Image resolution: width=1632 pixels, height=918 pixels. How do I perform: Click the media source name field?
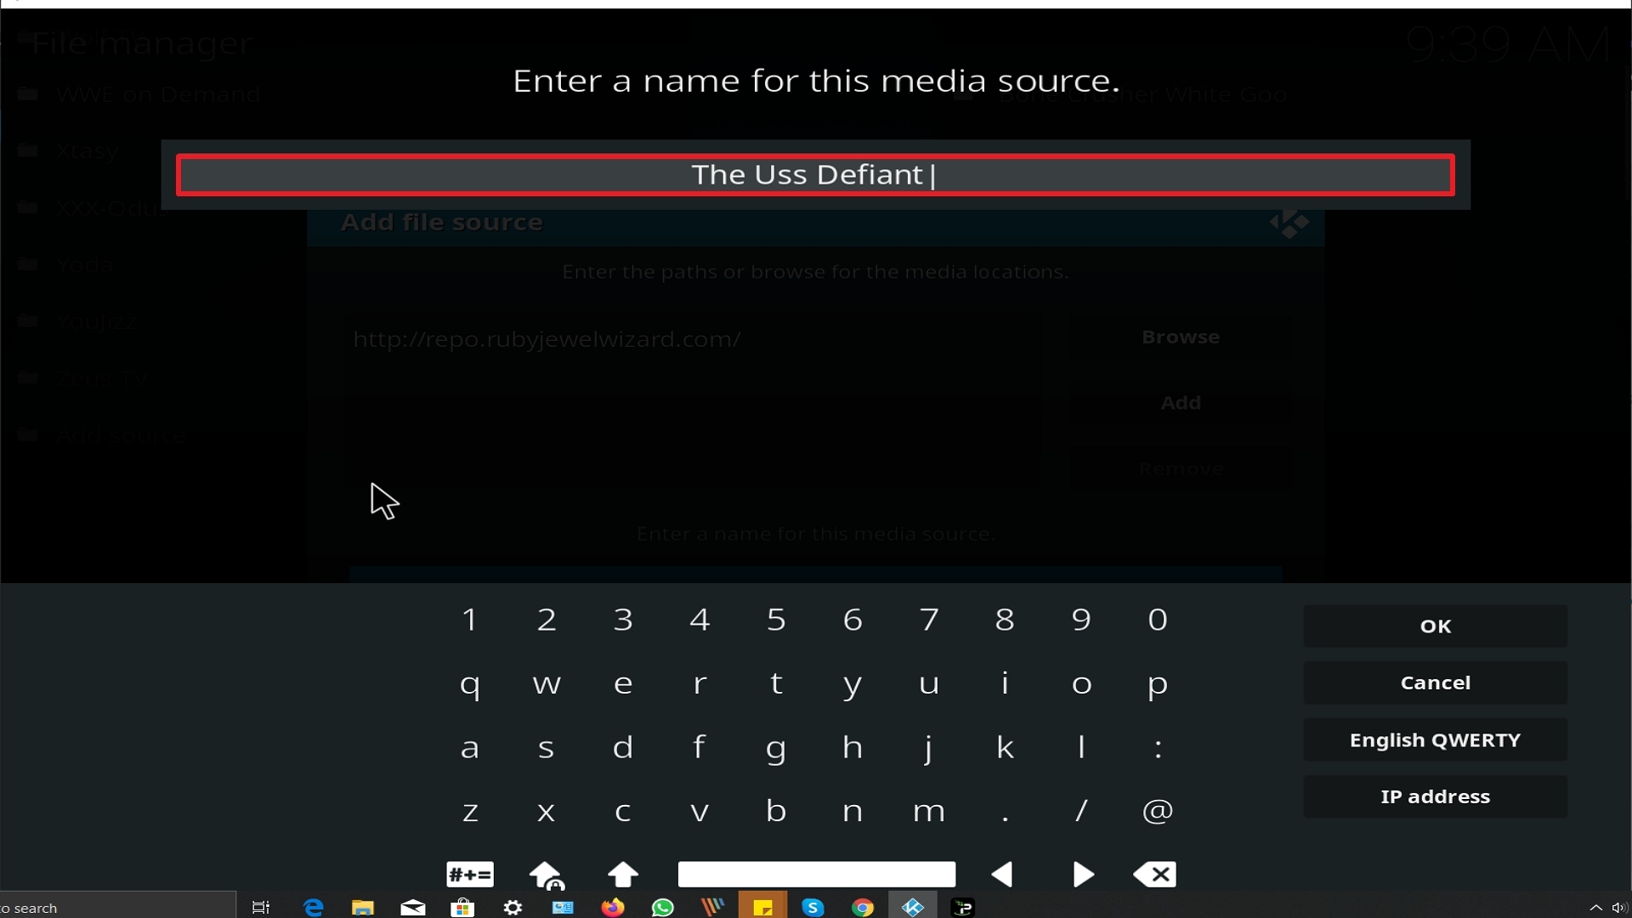pyautogui.click(x=815, y=175)
